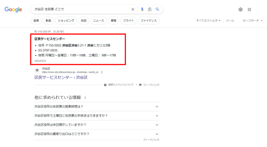Select the 地図 filter chip
Viewport: 267px width, 147px height.
(x=84, y=20)
